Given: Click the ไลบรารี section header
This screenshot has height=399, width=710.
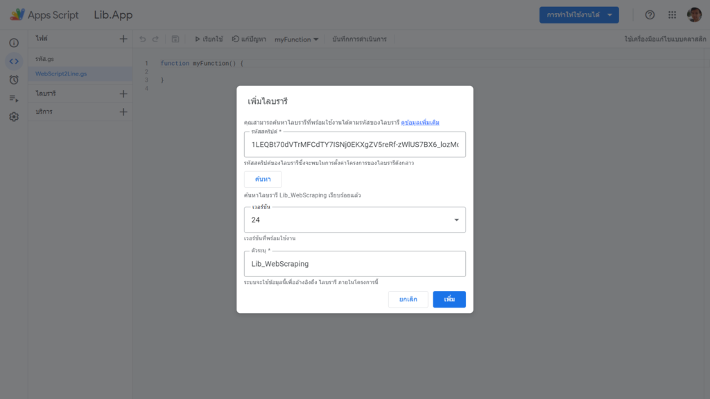Looking at the screenshot, I should [46, 94].
